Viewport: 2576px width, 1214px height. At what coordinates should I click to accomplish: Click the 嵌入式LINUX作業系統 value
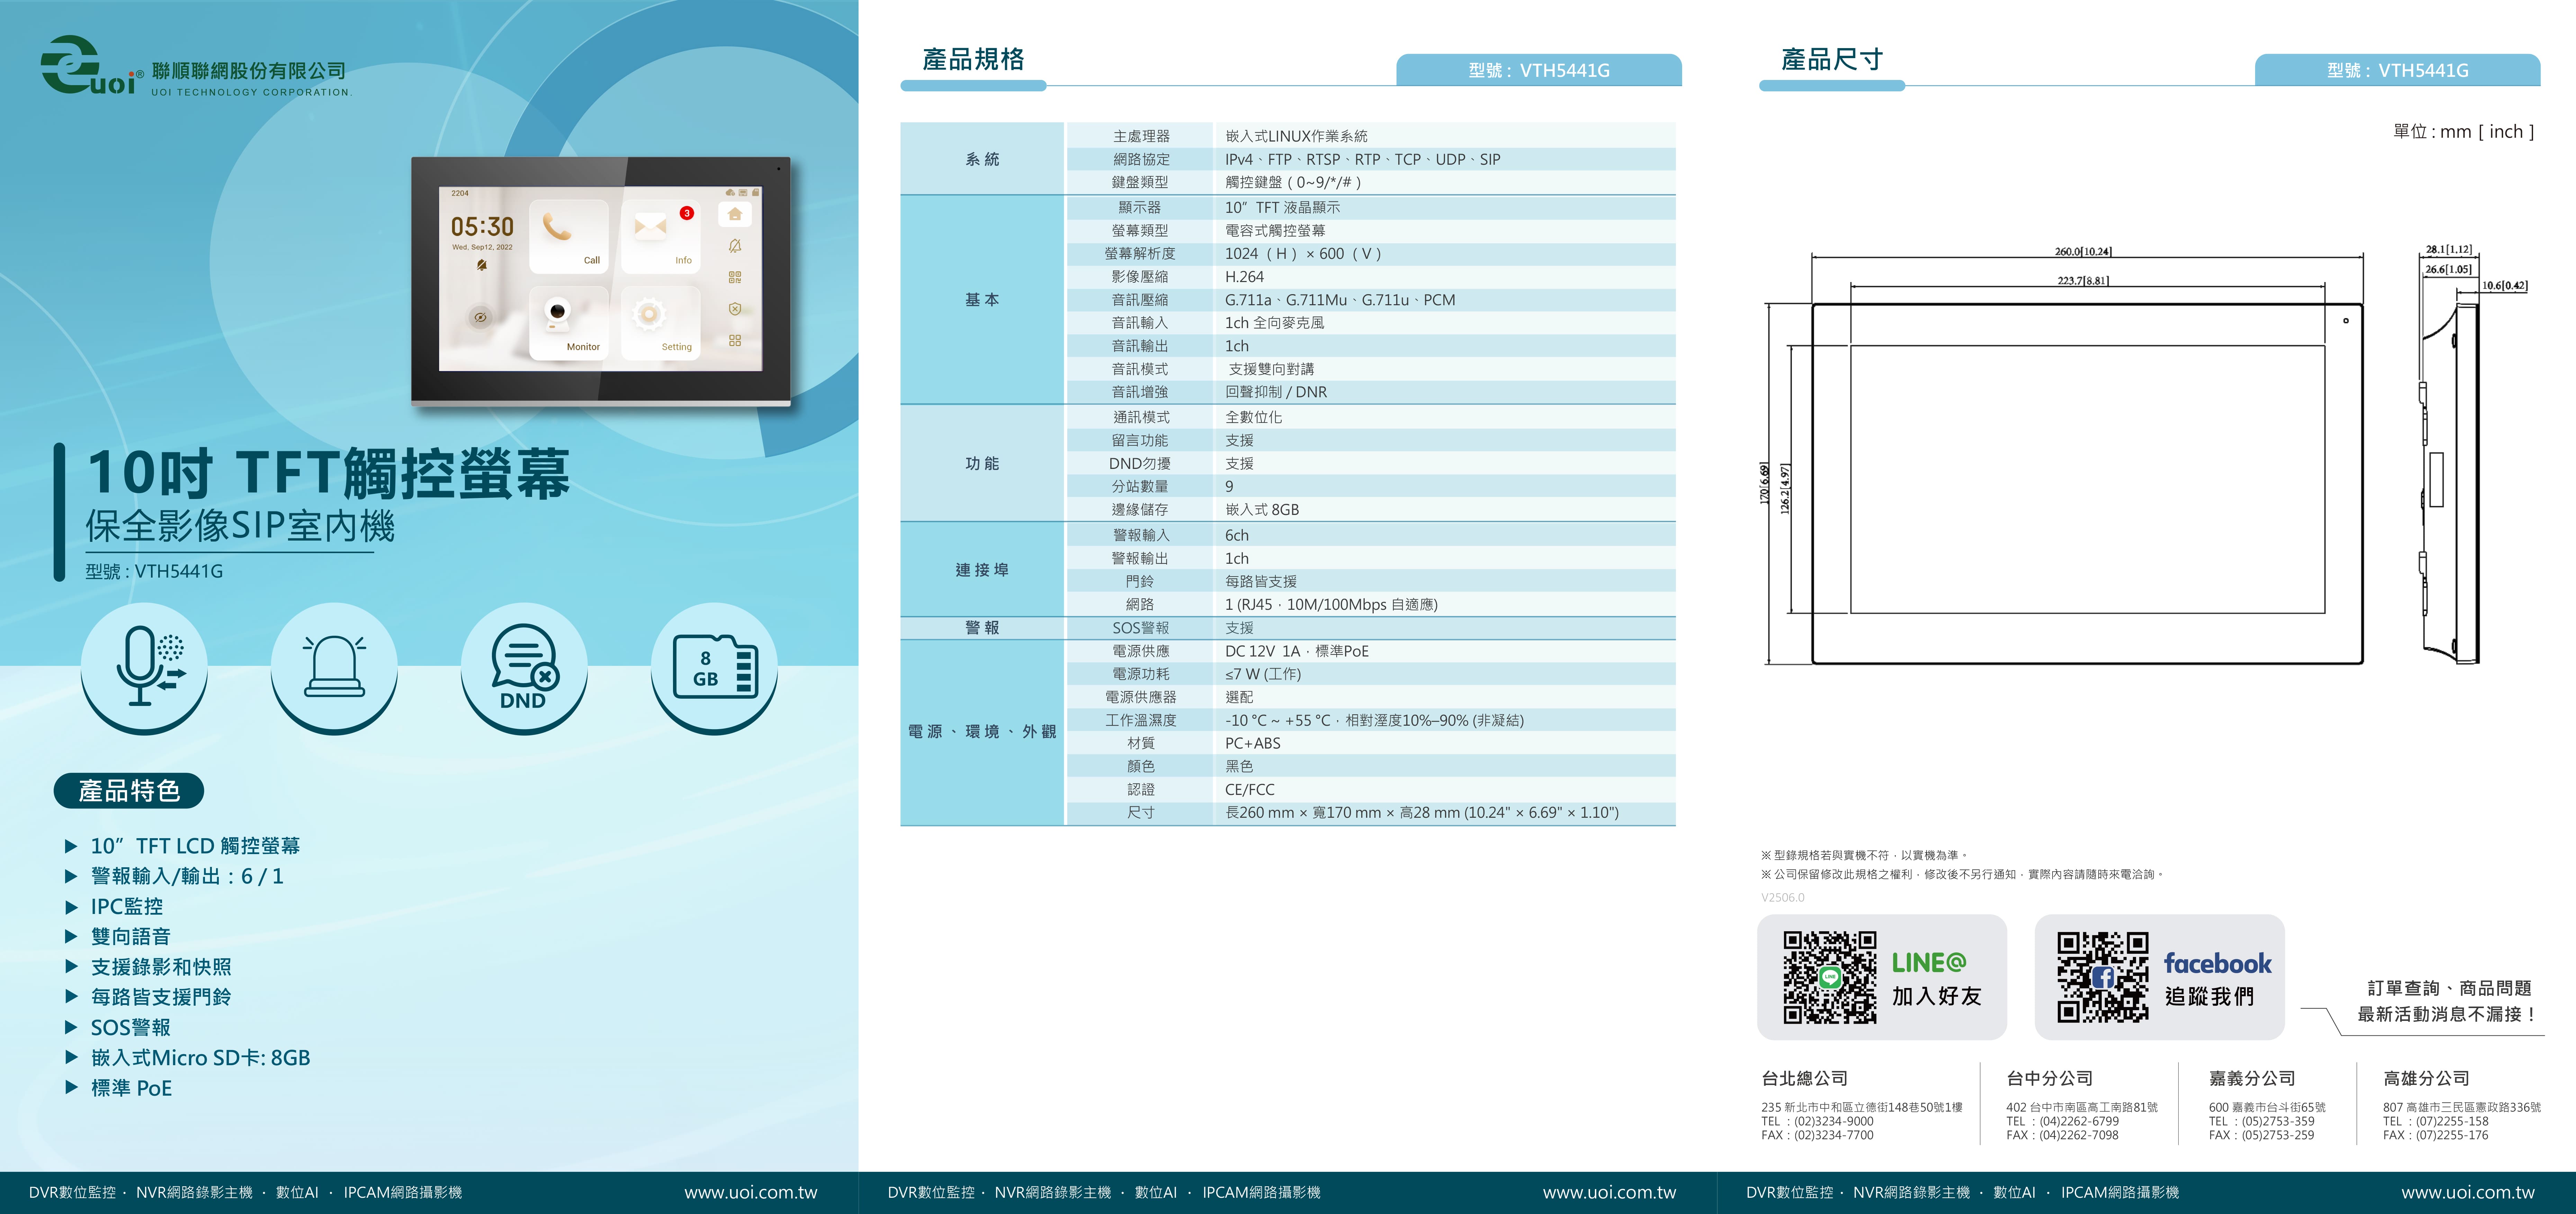(1296, 136)
